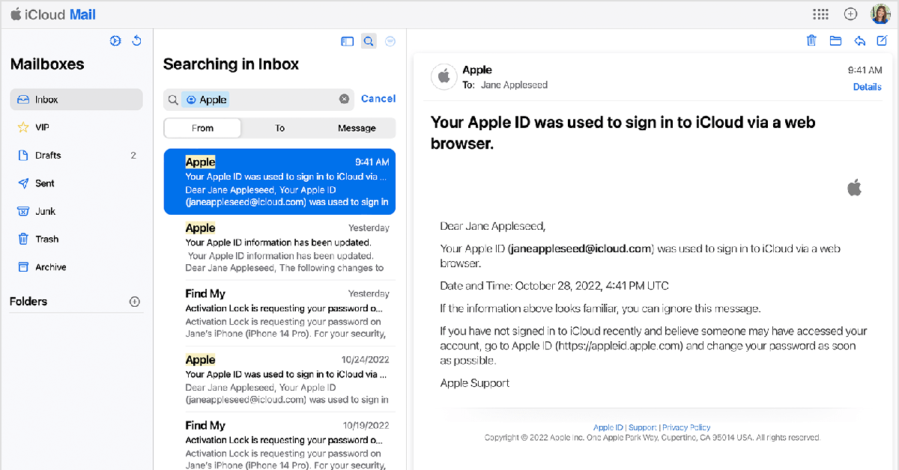Open mail settings gear icon
This screenshot has height=470, width=899.
coord(115,41)
